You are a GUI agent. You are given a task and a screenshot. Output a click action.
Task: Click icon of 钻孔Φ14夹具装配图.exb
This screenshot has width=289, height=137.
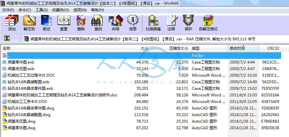[x=4, y=82]
